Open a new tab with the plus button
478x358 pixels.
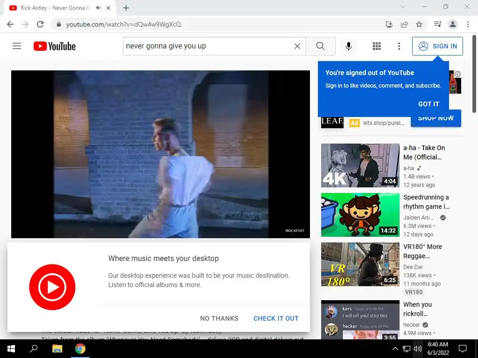[x=126, y=8]
